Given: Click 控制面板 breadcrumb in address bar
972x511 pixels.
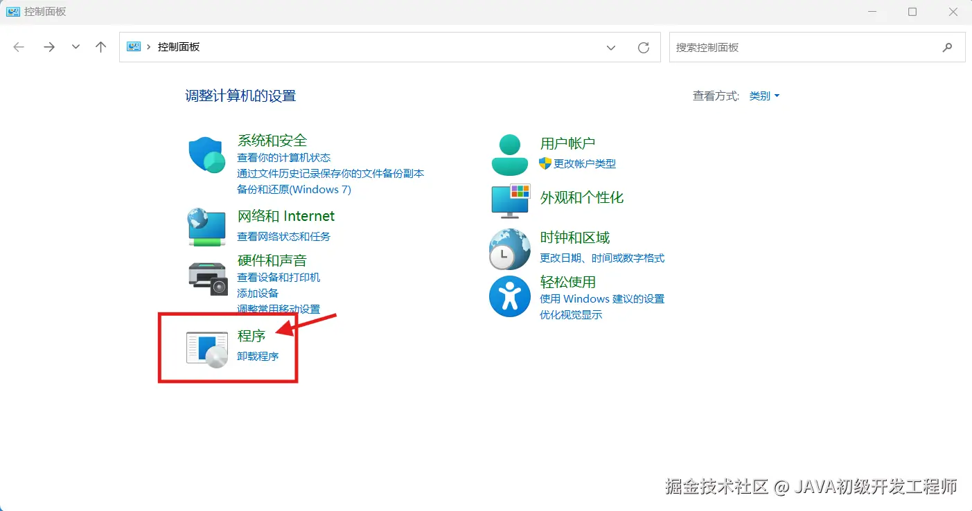Looking at the screenshot, I should point(179,47).
